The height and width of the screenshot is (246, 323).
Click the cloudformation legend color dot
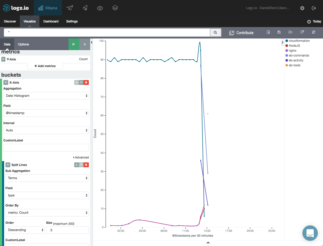coord(287,41)
